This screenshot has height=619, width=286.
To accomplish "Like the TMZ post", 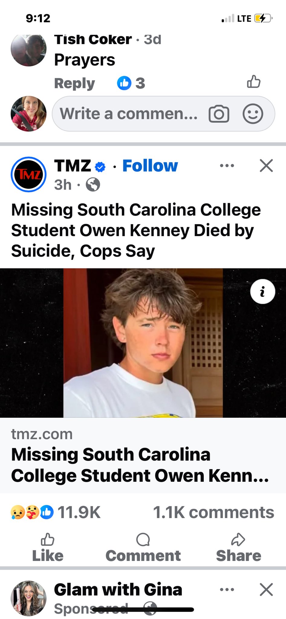I will coord(48,548).
